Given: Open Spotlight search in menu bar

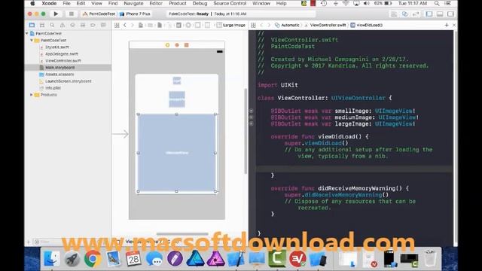Looking at the screenshot, I should point(437,3).
